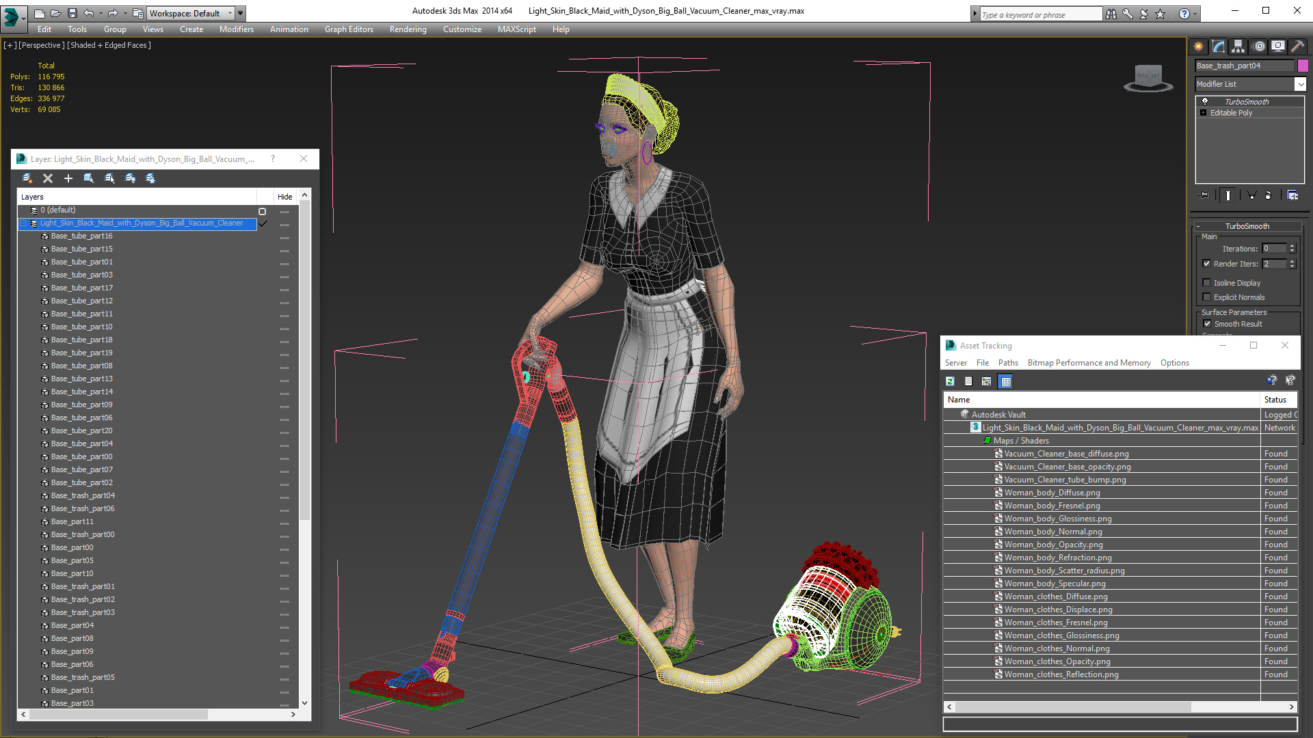Screen dimensions: 1313x738
Task: Open Redo history dropdown arrow
Action: [124, 13]
